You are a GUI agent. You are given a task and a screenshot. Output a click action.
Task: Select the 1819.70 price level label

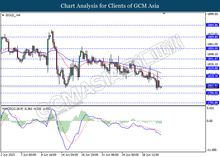(213, 76)
